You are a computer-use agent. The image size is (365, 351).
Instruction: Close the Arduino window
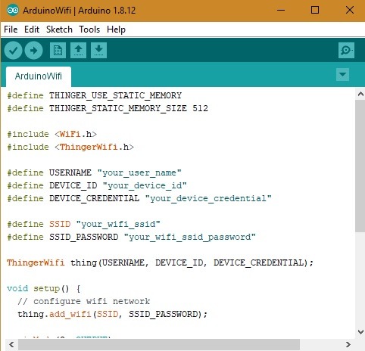pos(350,11)
